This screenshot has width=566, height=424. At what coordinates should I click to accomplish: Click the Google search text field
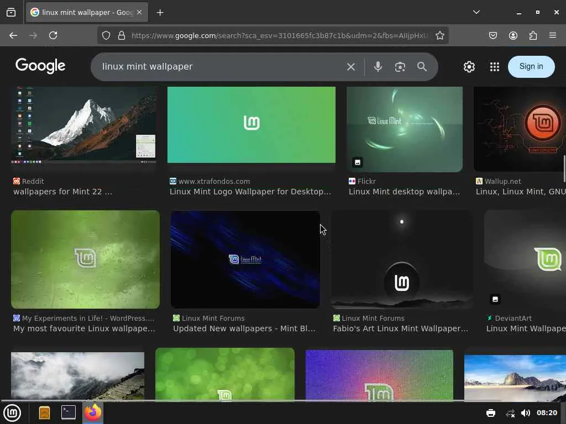coord(220,67)
